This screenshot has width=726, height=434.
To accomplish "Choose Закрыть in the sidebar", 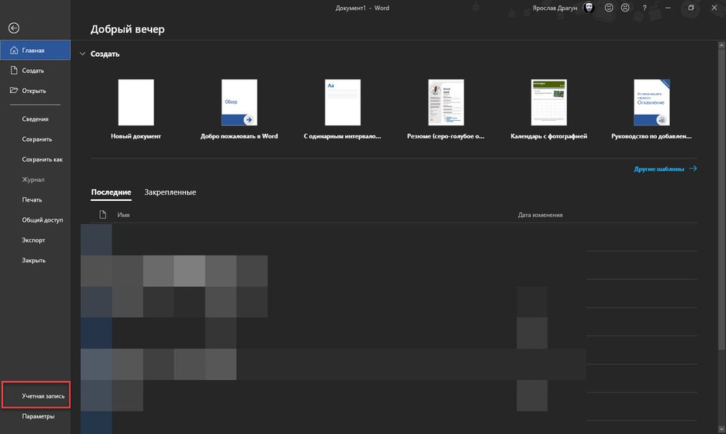I will [35, 260].
